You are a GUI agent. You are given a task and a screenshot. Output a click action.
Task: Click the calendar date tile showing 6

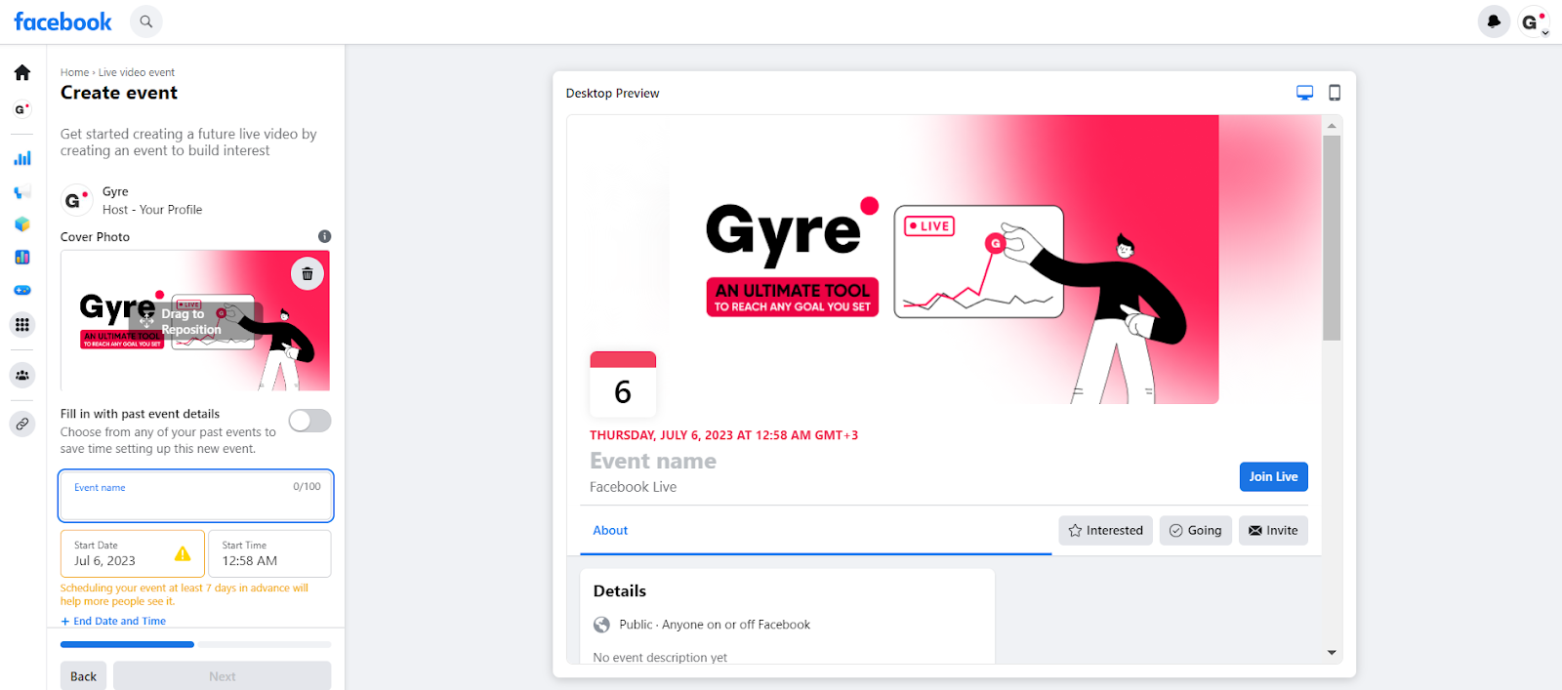[x=623, y=384]
